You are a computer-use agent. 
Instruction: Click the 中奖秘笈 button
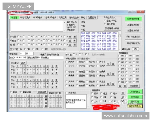tap(134, 86)
